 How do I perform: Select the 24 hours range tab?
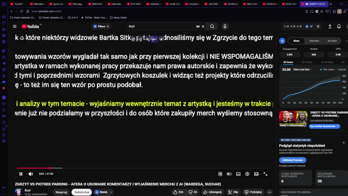pos(288,62)
